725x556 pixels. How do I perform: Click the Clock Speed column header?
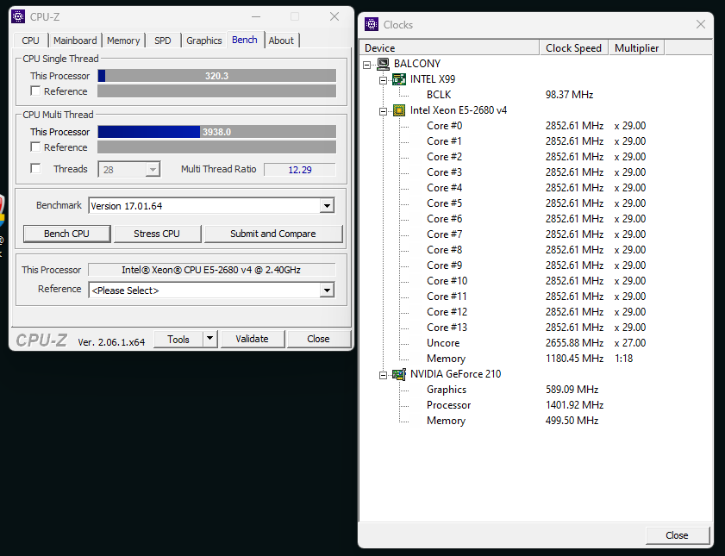[x=573, y=47]
